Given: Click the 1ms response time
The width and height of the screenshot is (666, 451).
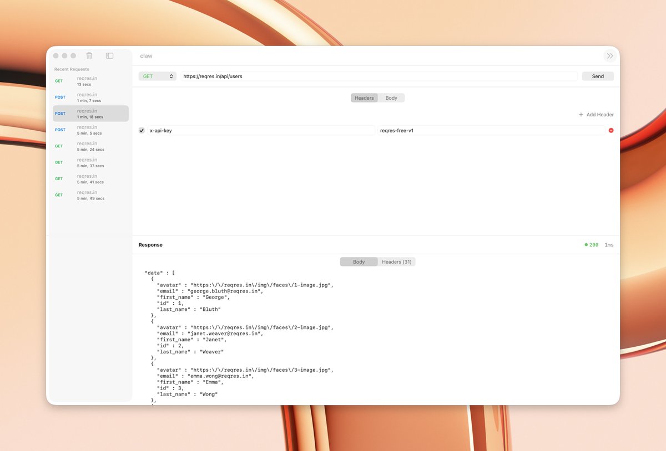Looking at the screenshot, I should point(609,245).
